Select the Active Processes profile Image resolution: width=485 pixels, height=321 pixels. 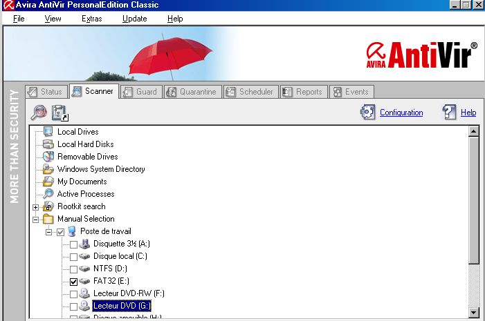[86, 194]
